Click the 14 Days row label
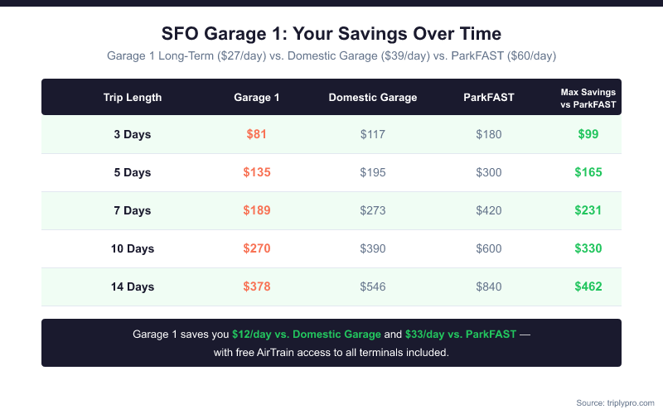 click(x=133, y=286)
